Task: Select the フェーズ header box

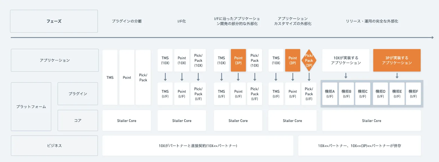Action: click(54, 21)
